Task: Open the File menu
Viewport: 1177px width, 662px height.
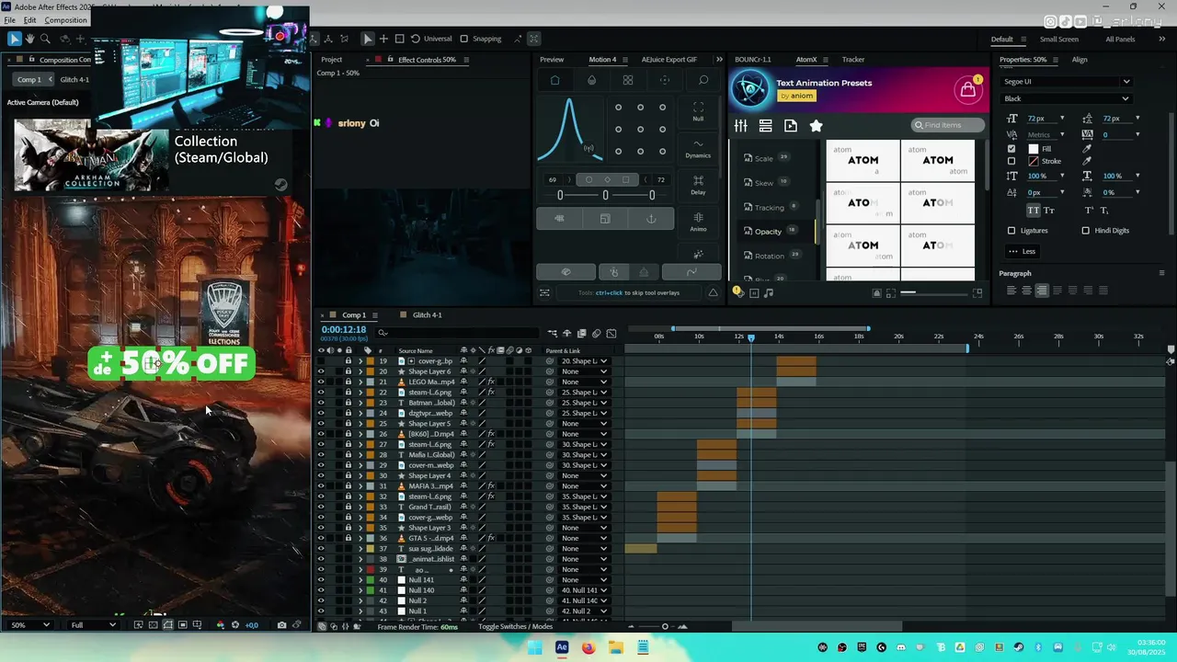Action: tap(9, 20)
